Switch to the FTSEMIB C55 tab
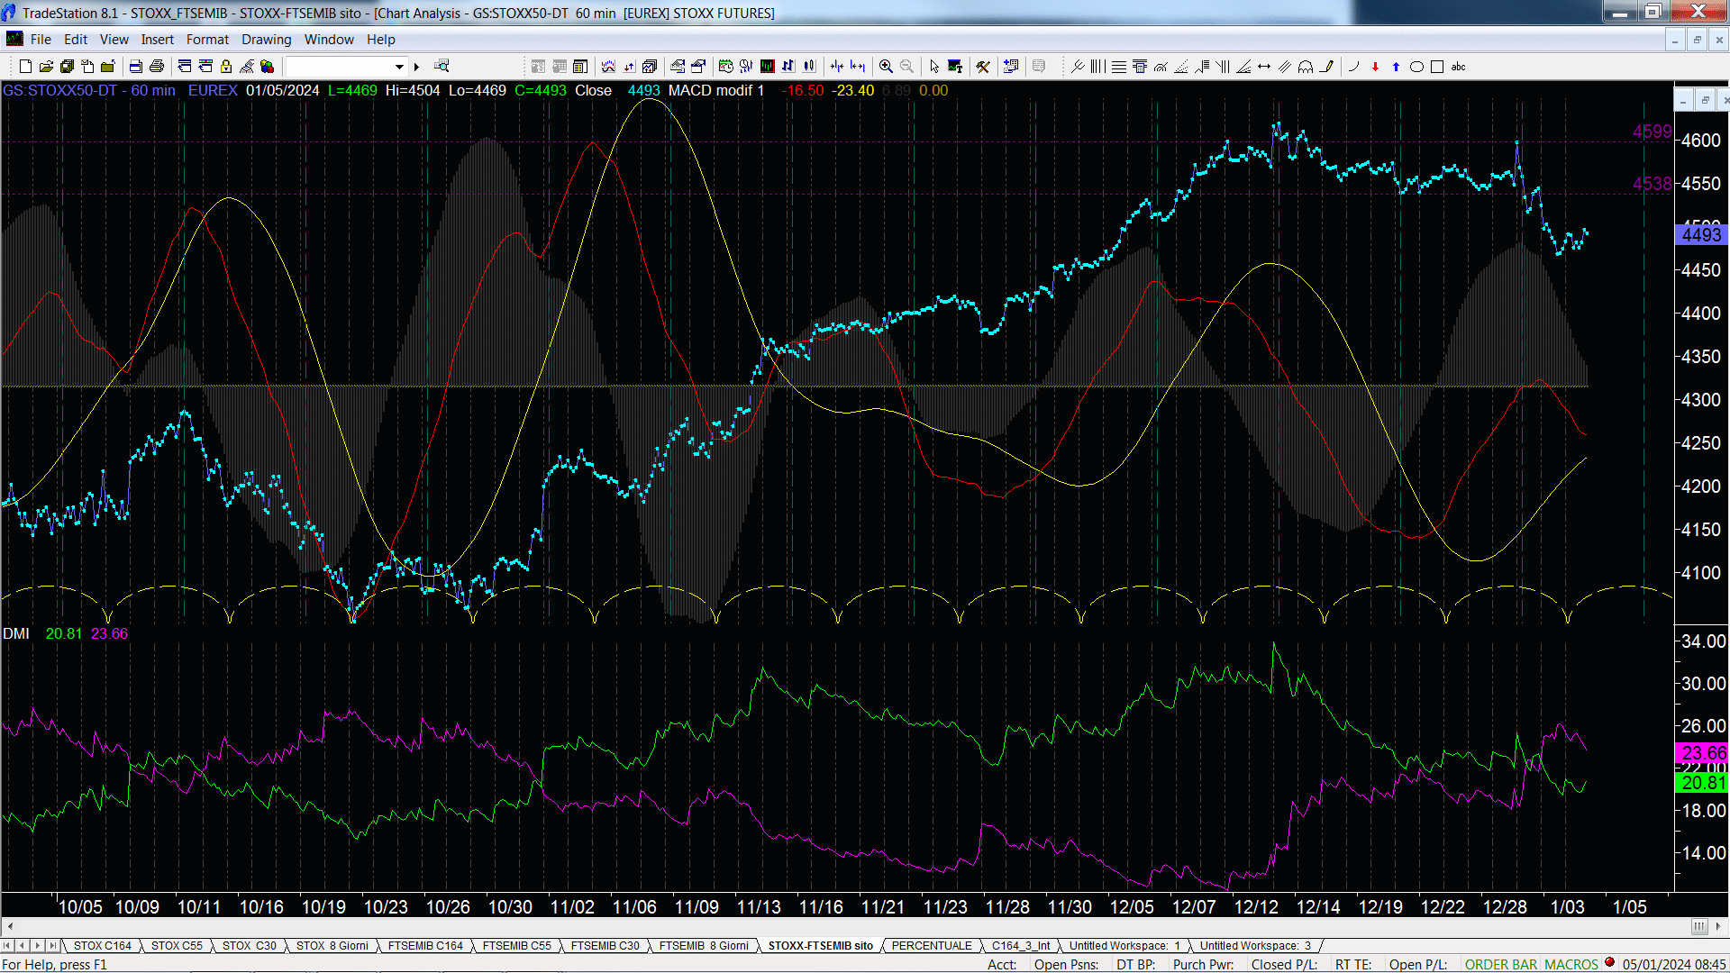Screen dimensions: 1730x973 [x=516, y=946]
